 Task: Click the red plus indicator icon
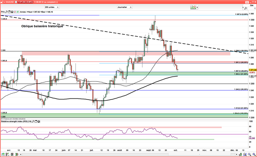(15, 12)
